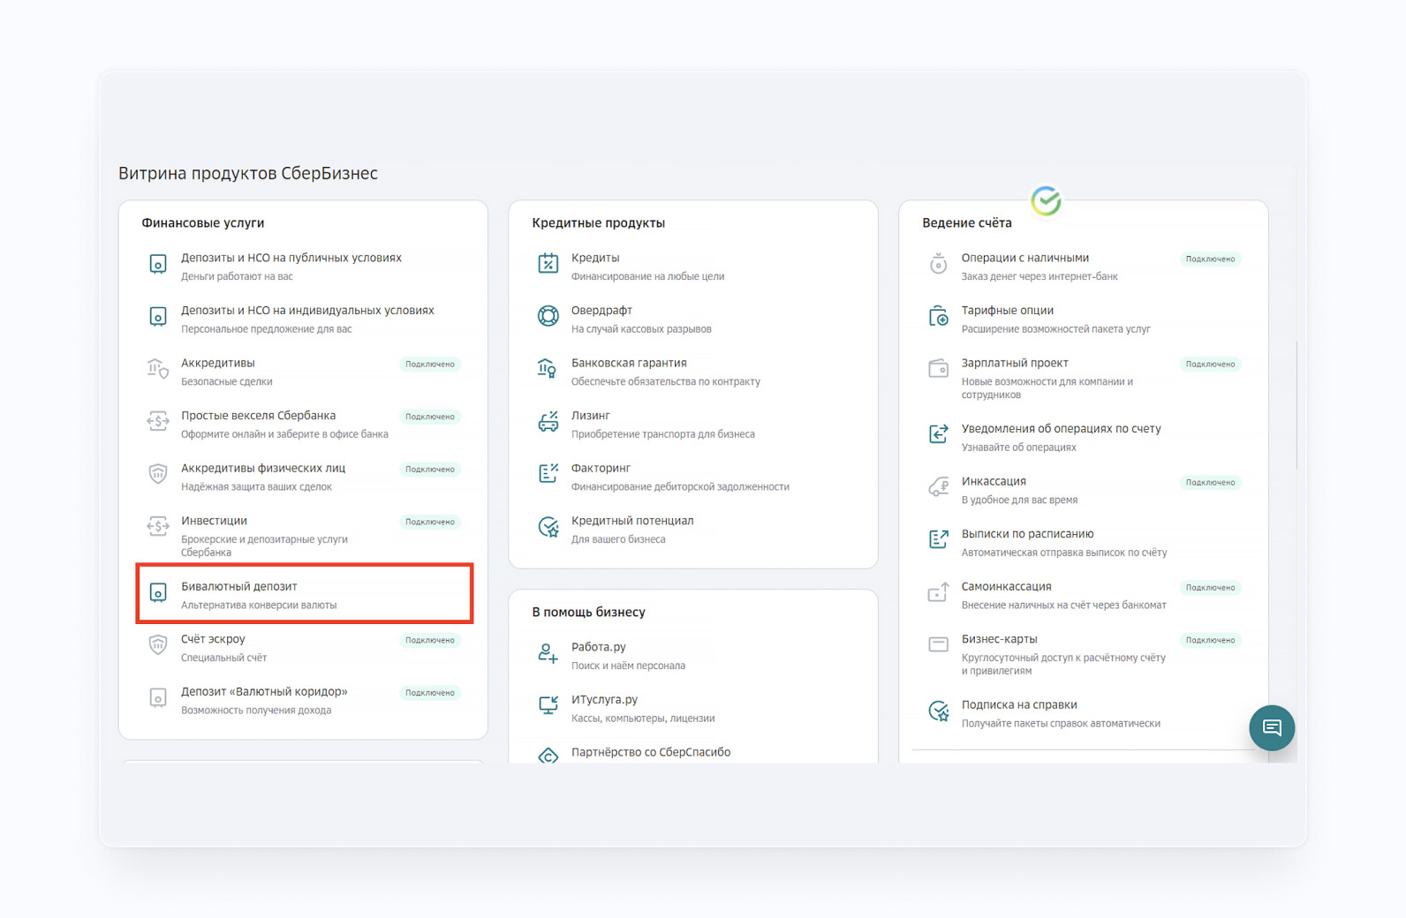Viewport: 1406px width, 918px height.
Task: Click the Подключено badge on Инкассация
Action: 1210,483
